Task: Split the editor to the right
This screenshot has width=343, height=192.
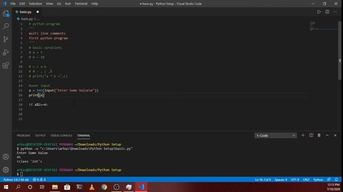Action: tap(327, 12)
